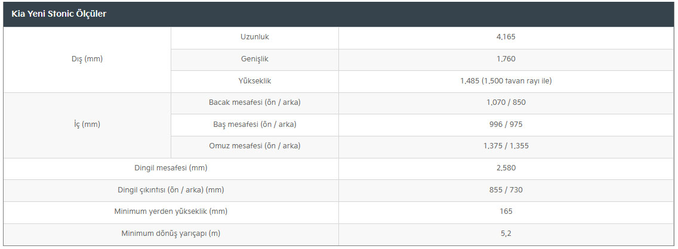Select the Dingil mesafesi (mm) label
This screenshot has width=678, height=249.
click(171, 168)
